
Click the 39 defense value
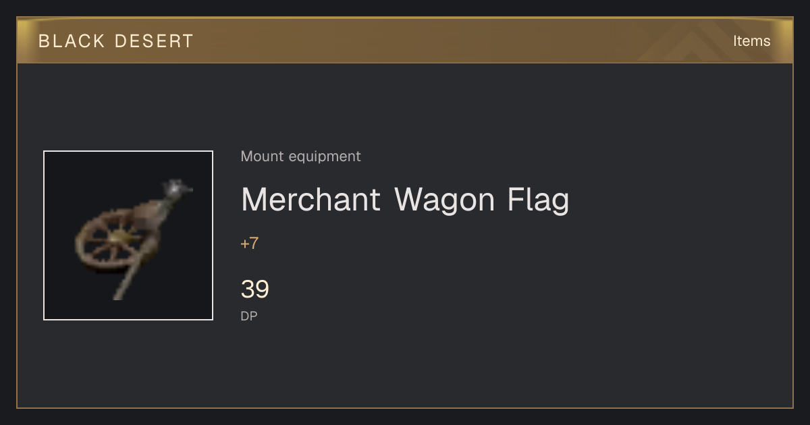coord(255,289)
